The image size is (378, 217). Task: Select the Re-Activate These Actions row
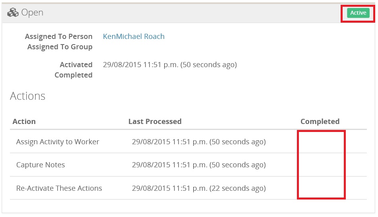point(59,188)
